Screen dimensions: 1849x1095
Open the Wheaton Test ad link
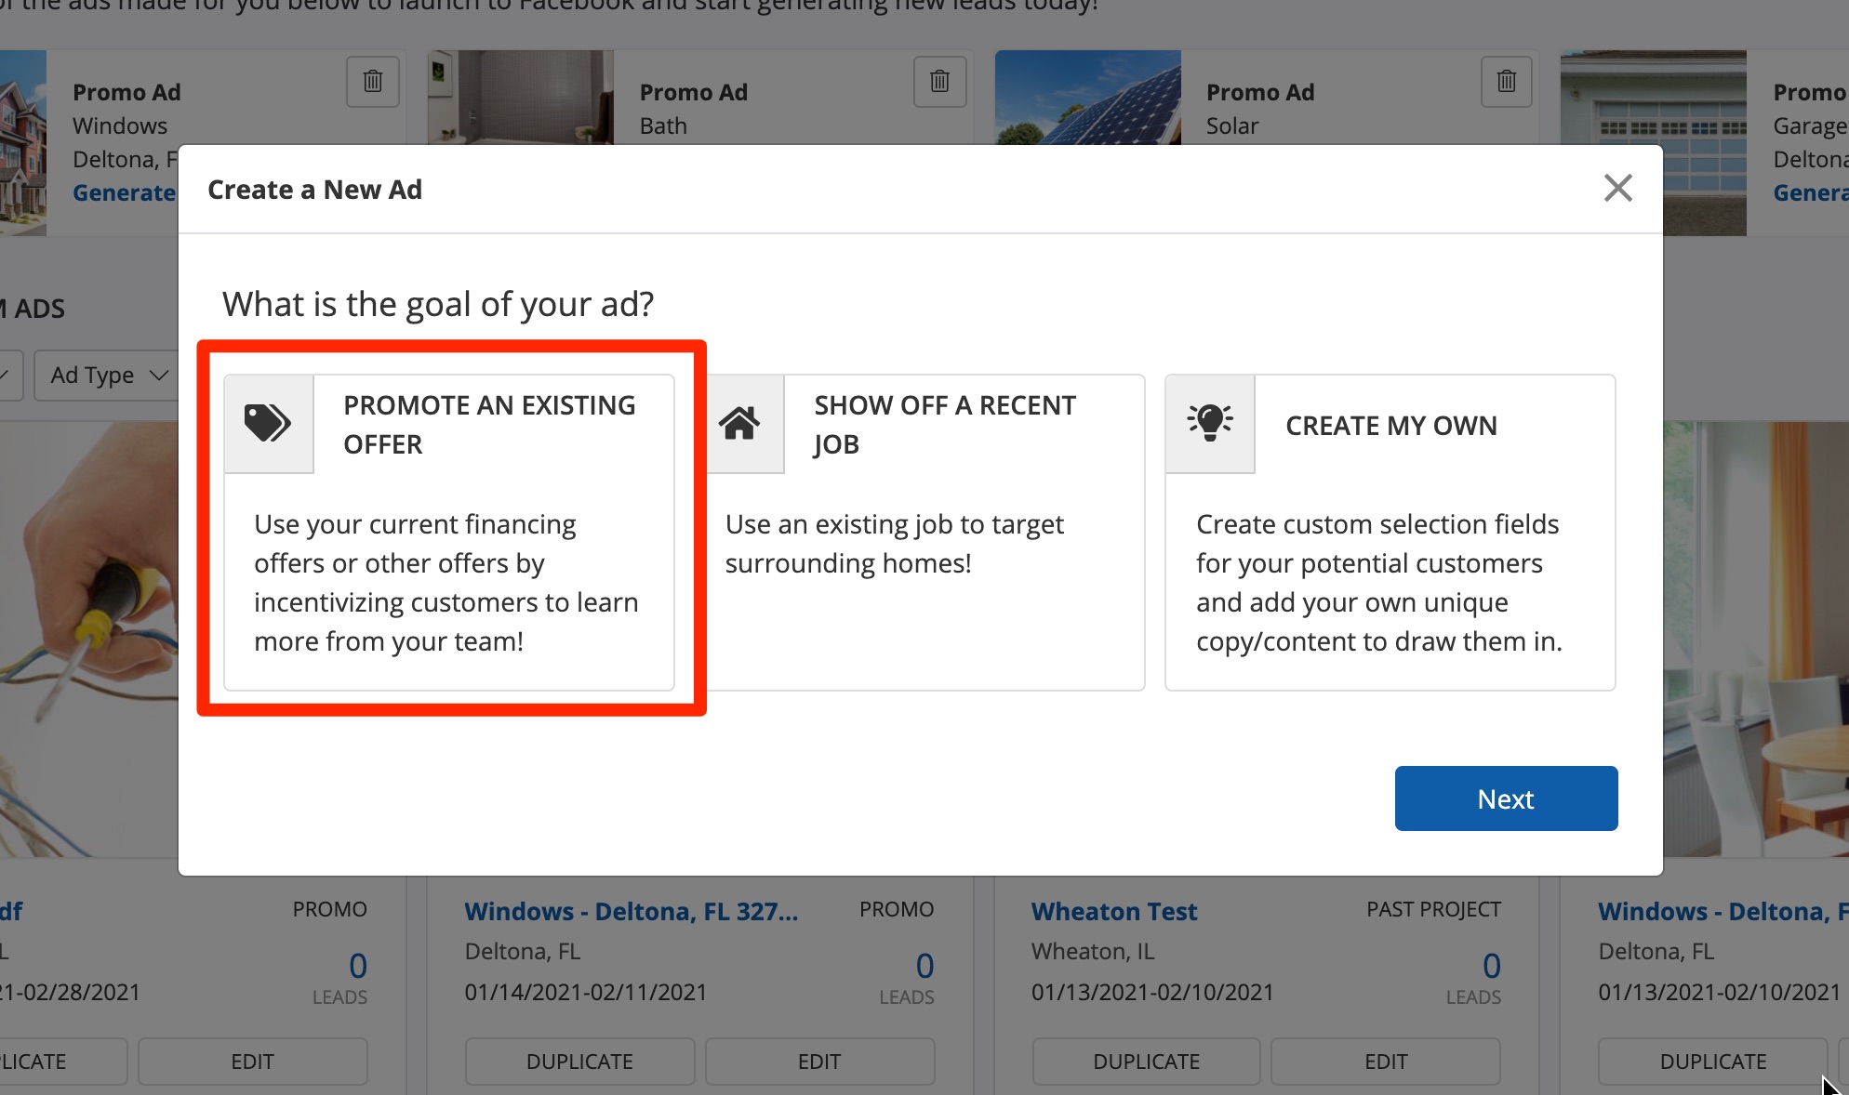point(1114,912)
